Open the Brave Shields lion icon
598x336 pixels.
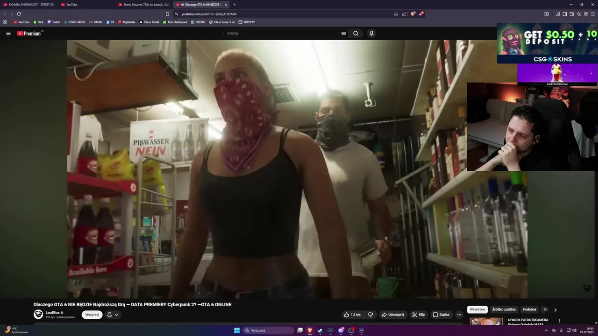point(413,14)
